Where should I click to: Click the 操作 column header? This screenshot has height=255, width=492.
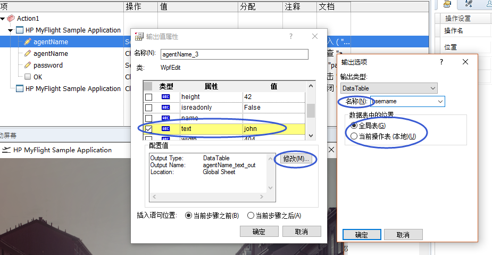point(141,6)
